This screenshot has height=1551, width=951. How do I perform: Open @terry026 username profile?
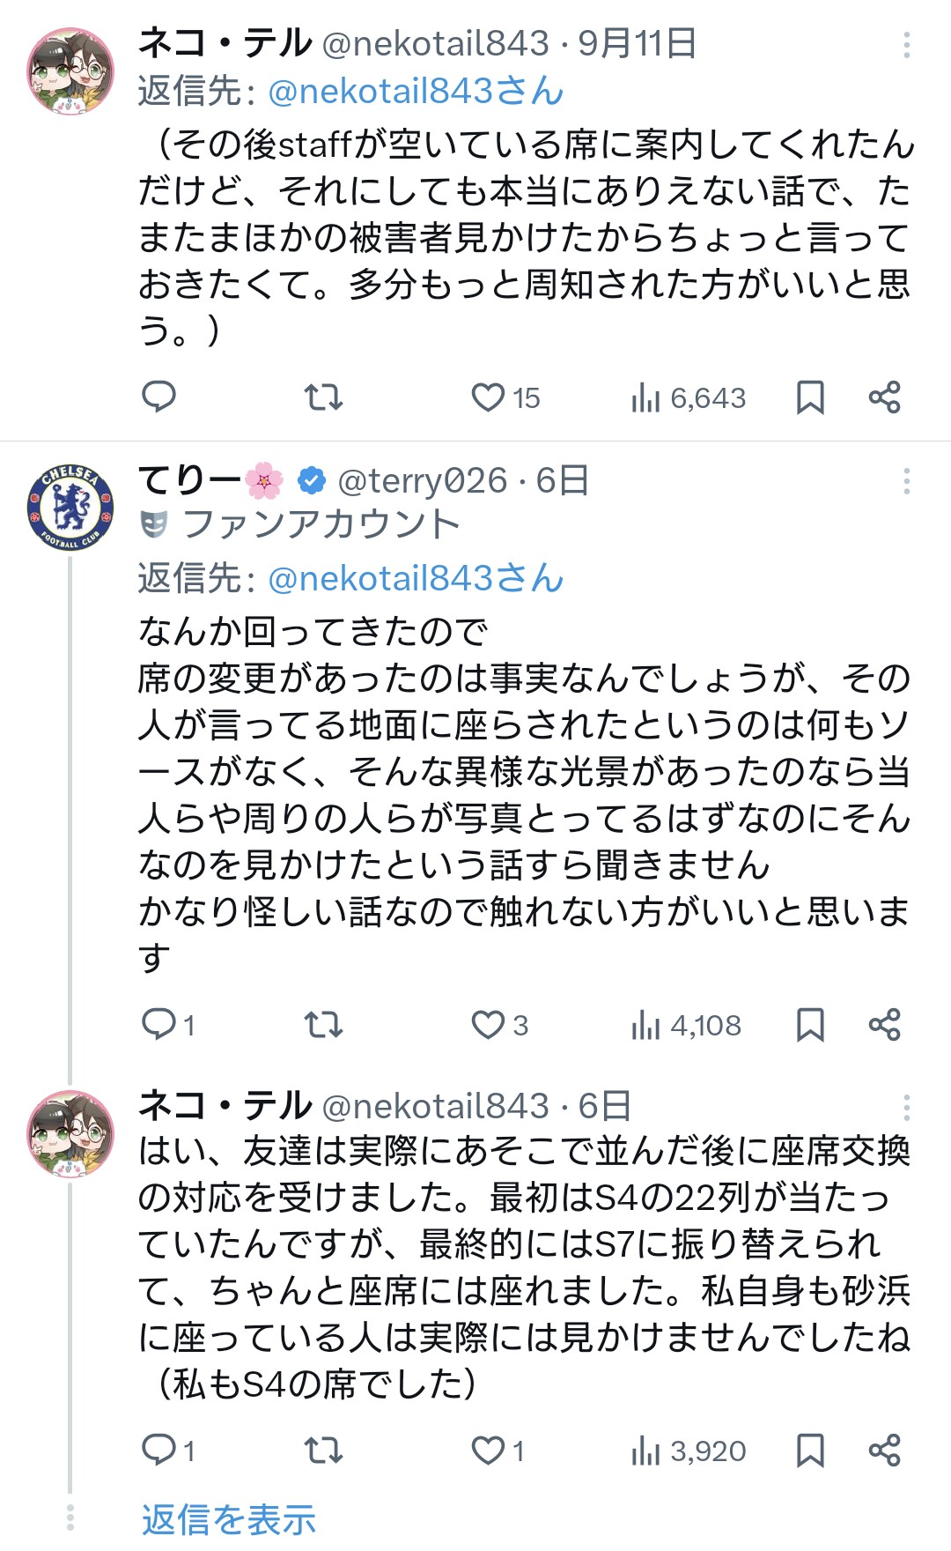pos(422,481)
